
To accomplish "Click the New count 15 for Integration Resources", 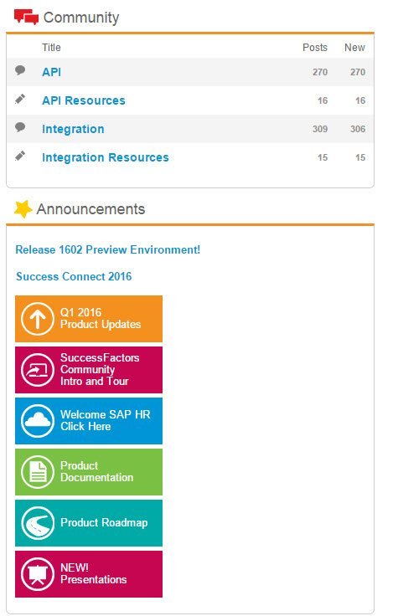I will pos(360,158).
